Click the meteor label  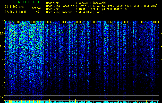click(37, 8)
